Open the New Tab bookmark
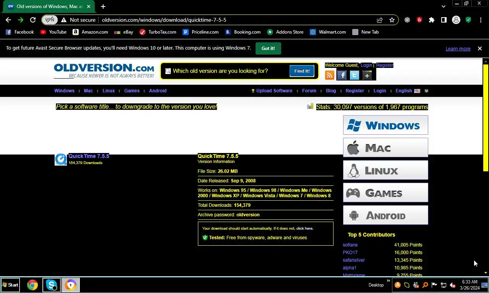This screenshot has width=489, height=293. pyautogui.click(x=366, y=32)
